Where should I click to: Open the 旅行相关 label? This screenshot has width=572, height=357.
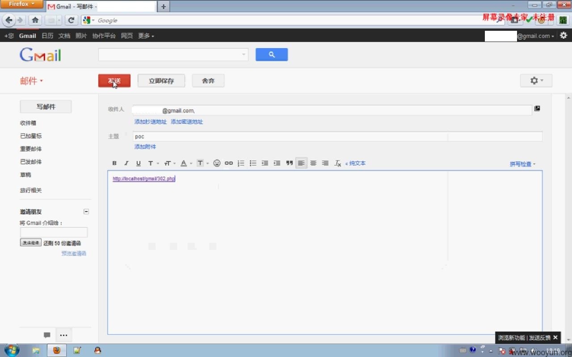click(31, 191)
